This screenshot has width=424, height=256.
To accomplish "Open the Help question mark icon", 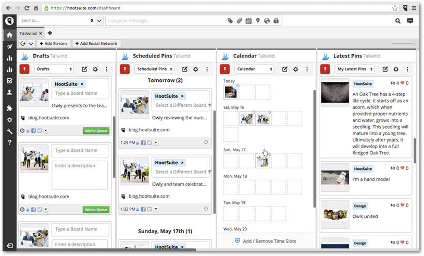I will (x=9, y=142).
